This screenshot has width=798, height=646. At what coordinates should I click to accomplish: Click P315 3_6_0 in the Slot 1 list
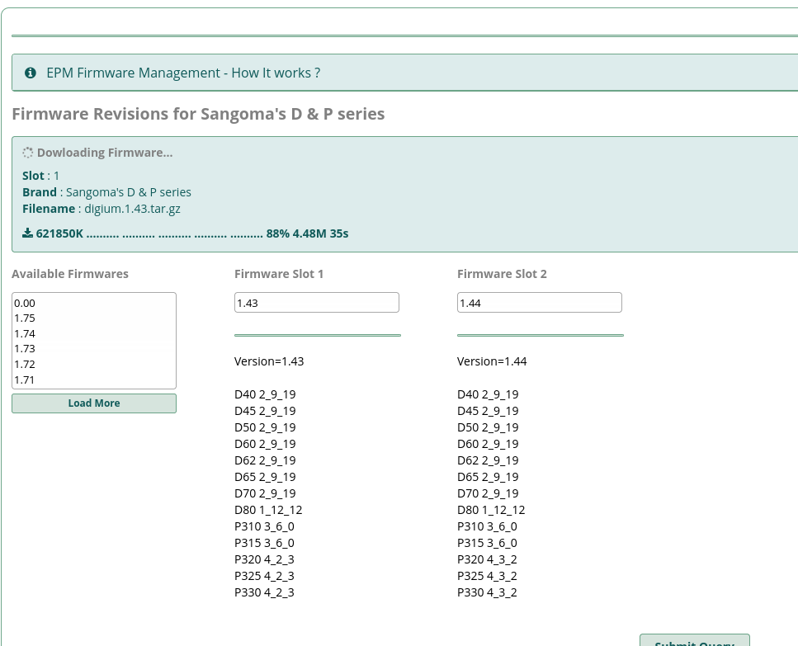264,543
